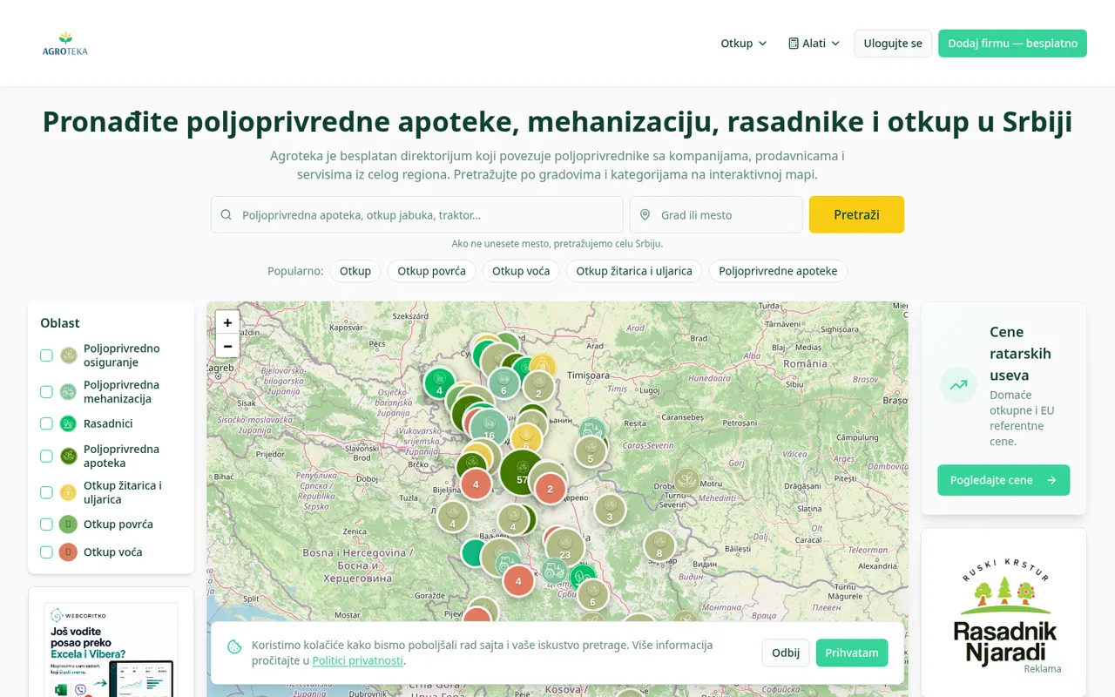Open the dark green 57 cluster on the map
Screen dimensions: 1115x697
point(522,473)
